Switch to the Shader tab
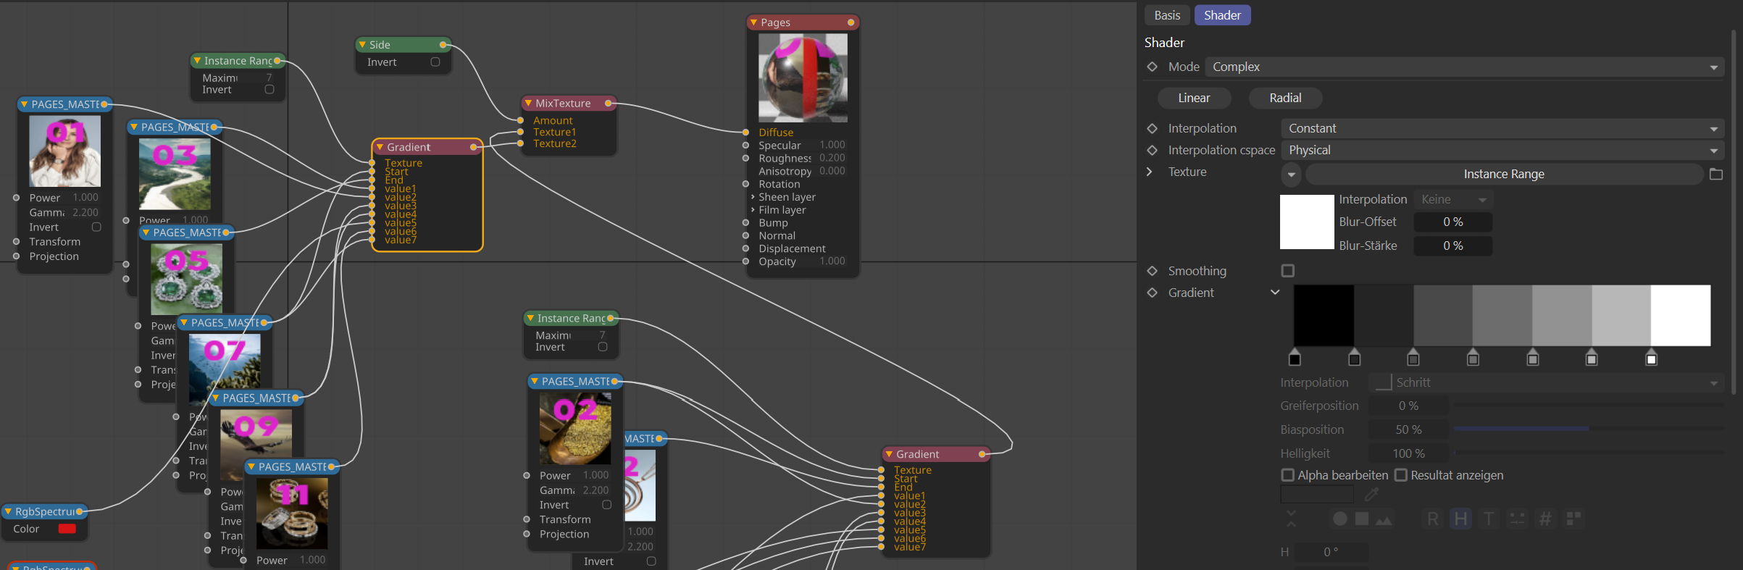 click(1222, 15)
